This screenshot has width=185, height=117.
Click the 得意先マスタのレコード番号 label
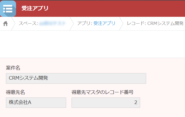tap(102, 92)
